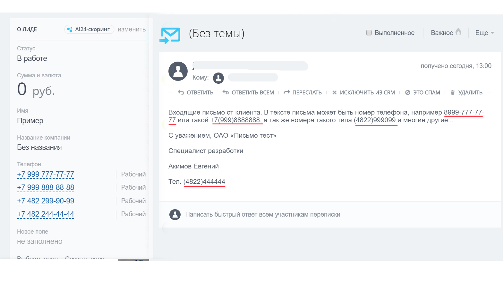
Task: Click the quick reply input field
Action: (262, 214)
